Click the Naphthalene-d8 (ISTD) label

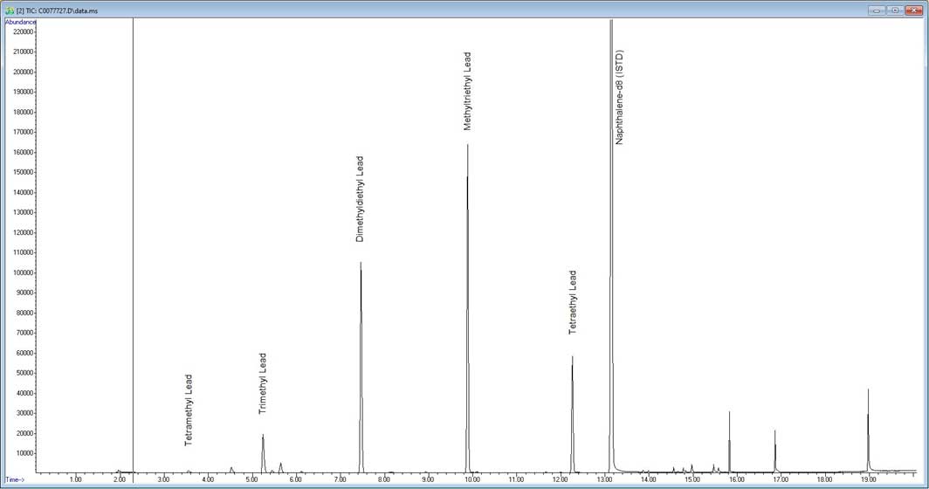pyautogui.click(x=620, y=97)
